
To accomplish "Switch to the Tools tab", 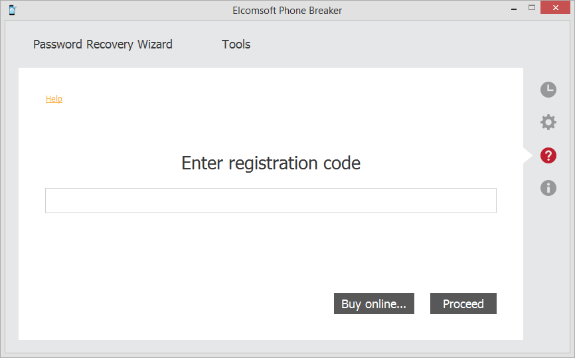I will pyautogui.click(x=236, y=45).
